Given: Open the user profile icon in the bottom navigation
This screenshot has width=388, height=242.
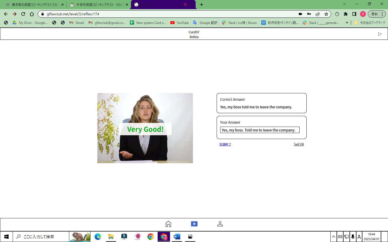Looking at the screenshot, I should pyautogui.click(x=220, y=224).
